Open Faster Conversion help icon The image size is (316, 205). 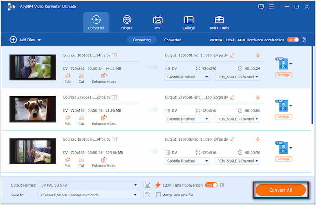pyautogui.click(x=222, y=185)
